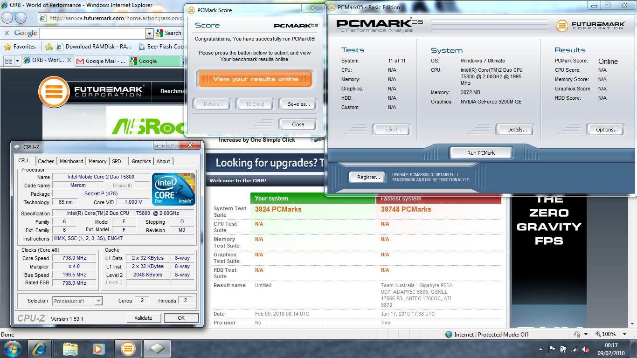Close the Google toolbar with its X

[x=7, y=33]
